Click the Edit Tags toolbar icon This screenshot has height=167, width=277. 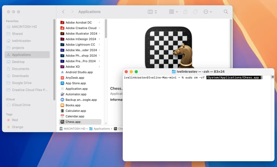click(195, 12)
